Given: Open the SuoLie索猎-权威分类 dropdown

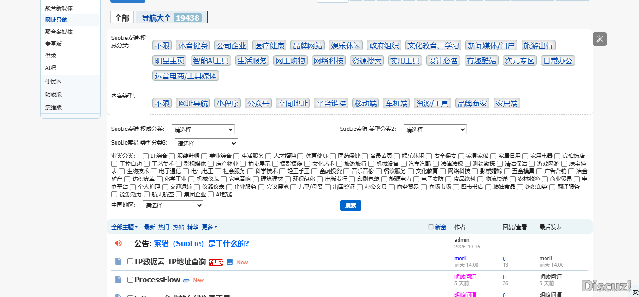Looking at the screenshot, I should (203, 129).
